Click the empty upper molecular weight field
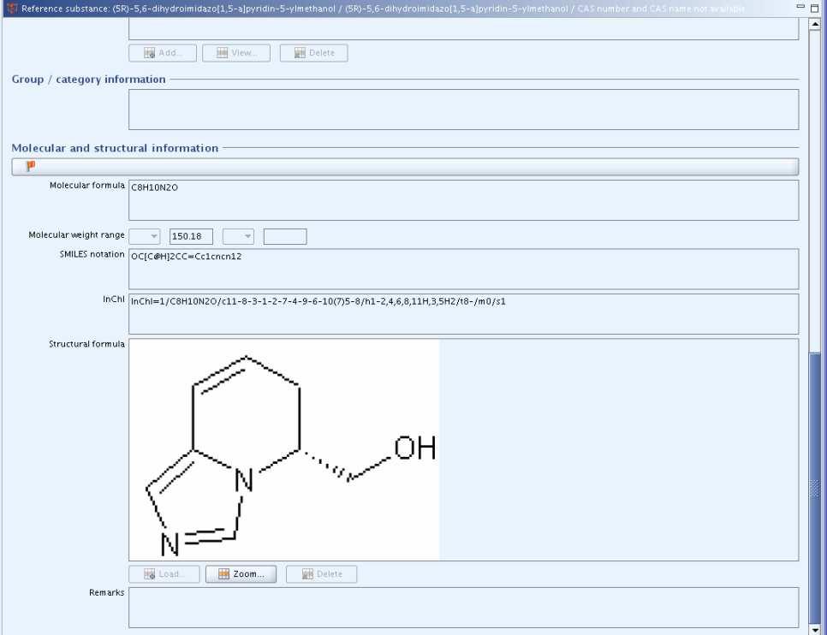The width and height of the screenshot is (827, 635). 285,236
